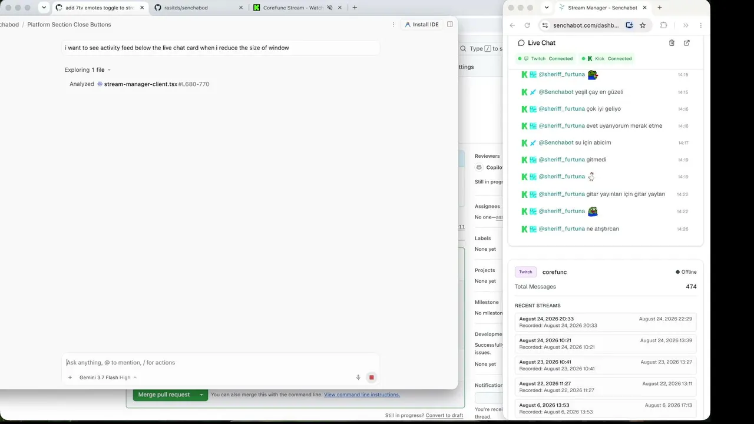This screenshot has height=424, width=754.
Task: Unmute the CoreFunc Stream tab audio icon
Action: click(330, 8)
